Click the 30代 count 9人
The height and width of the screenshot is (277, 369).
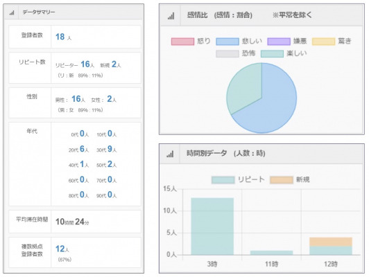(112, 149)
